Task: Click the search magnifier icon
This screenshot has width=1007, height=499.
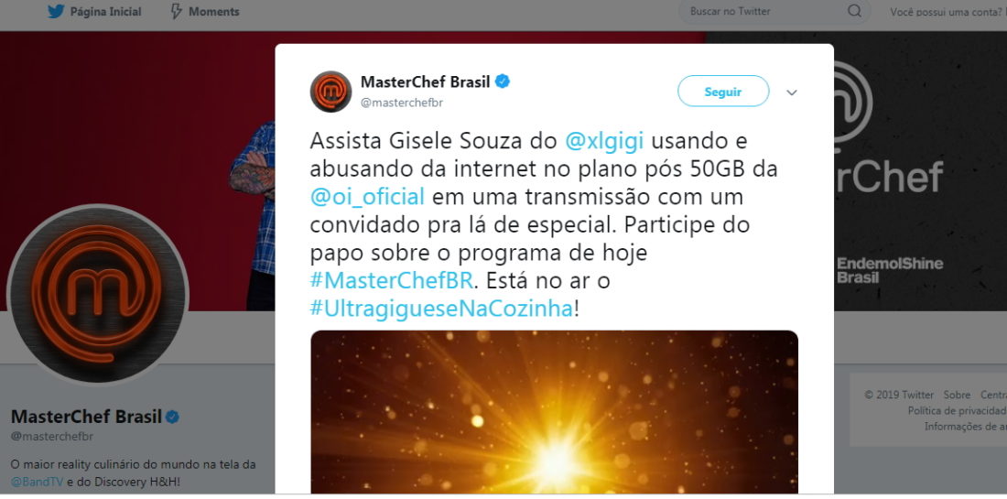Action: pyautogui.click(x=854, y=11)
